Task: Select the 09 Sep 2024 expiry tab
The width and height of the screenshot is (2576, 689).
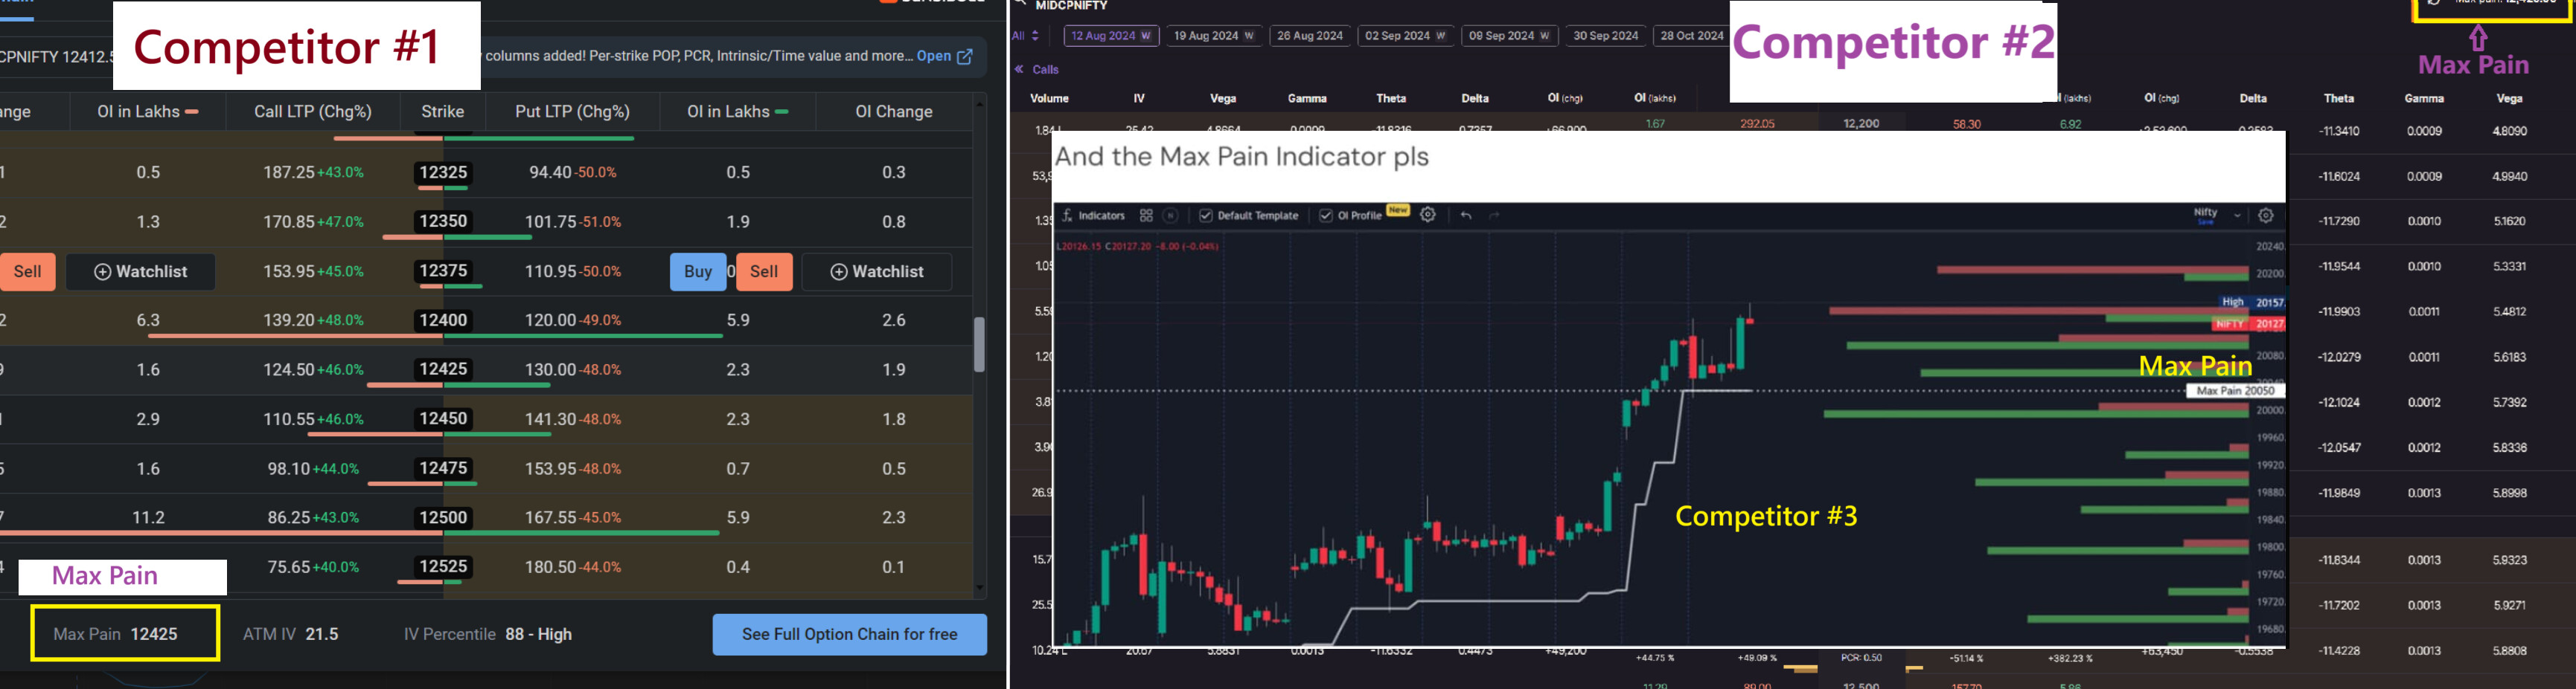Action: click(1508, 36)
